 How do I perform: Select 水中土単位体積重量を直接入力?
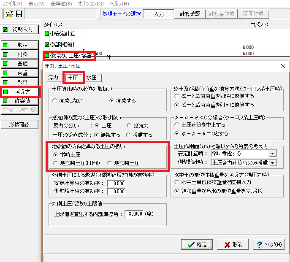coord(213,182)
